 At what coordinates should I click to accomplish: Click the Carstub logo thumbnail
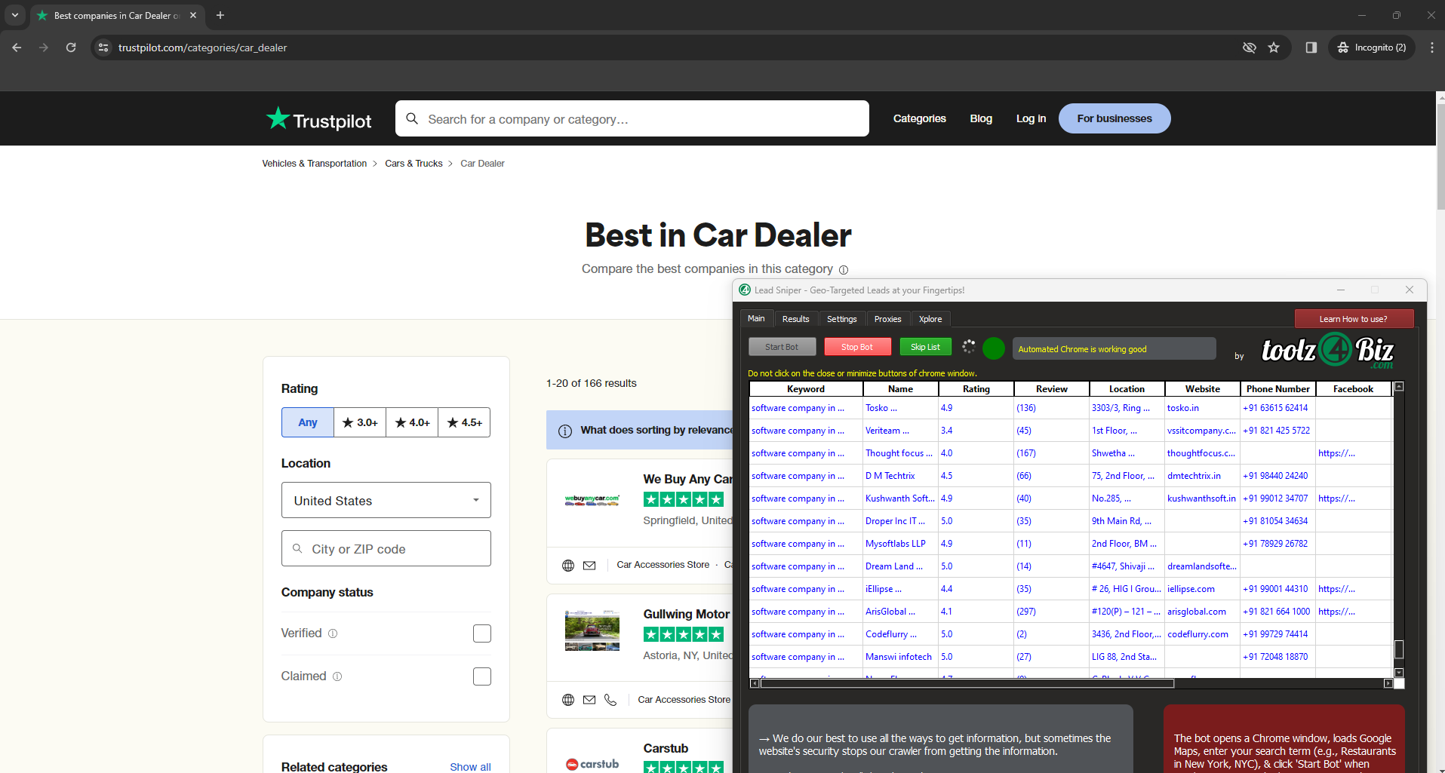point(592,764)
